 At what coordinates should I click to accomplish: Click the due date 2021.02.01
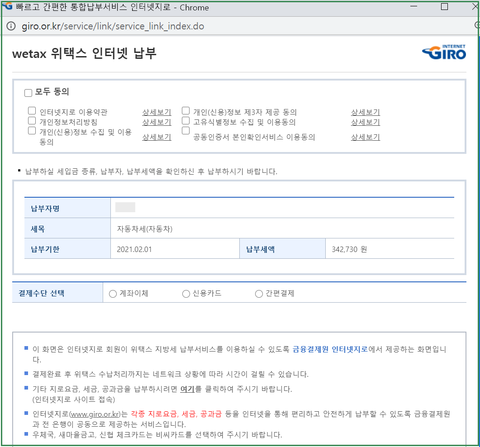click(x=134, y=249)
